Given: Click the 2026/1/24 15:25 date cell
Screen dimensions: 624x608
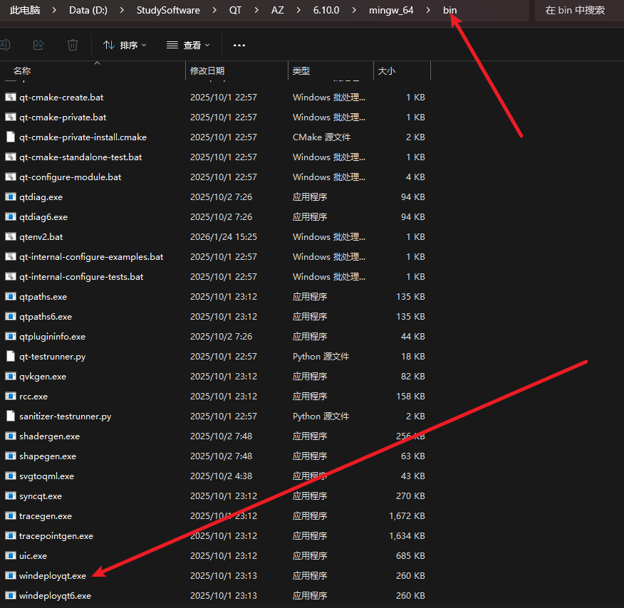Looking at the screenshot, I should 224,236.
